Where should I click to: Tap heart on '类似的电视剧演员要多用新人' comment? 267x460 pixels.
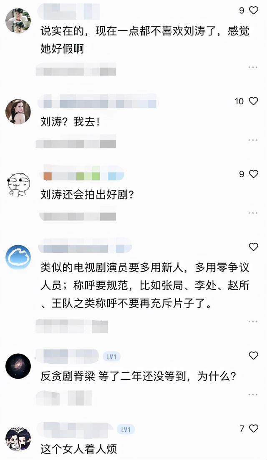(x=254, y=247)
